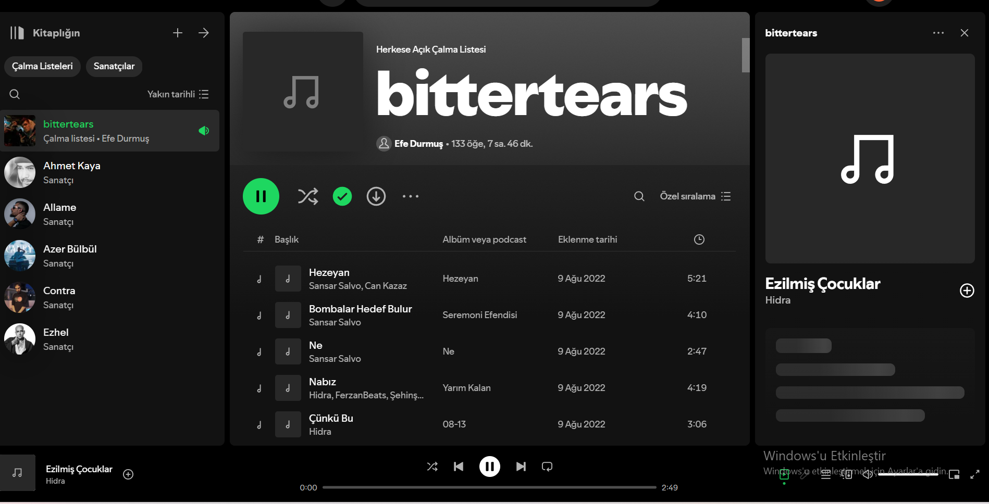The height and width of the screenshot is (504, 989).
Task: Open Efe Durmuş profile link
Action: (418, 144)
